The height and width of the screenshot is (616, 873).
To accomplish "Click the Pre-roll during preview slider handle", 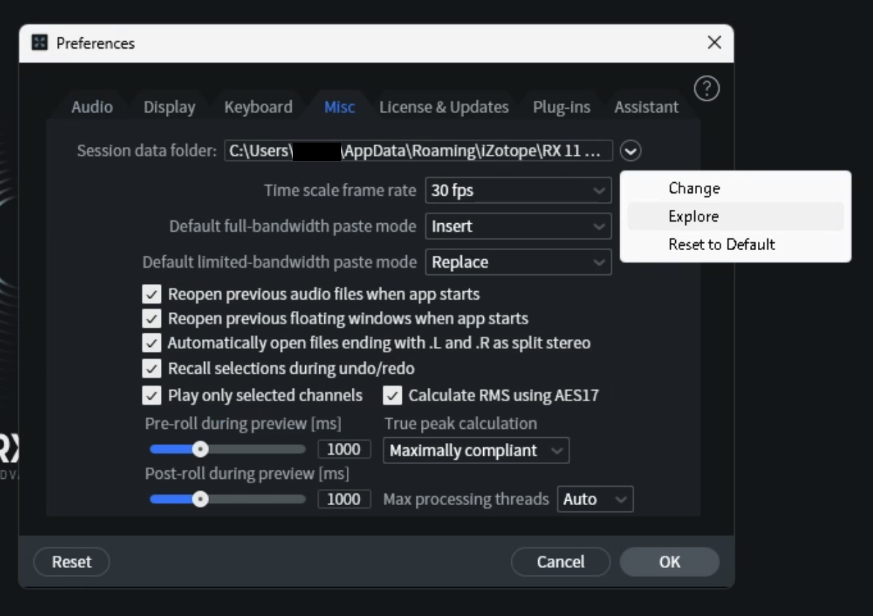I will [201, 449].
